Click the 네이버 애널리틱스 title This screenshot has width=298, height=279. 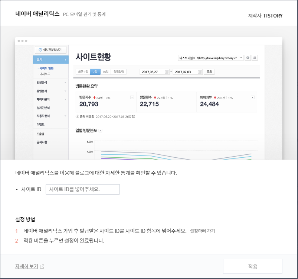tap(37, 14)
